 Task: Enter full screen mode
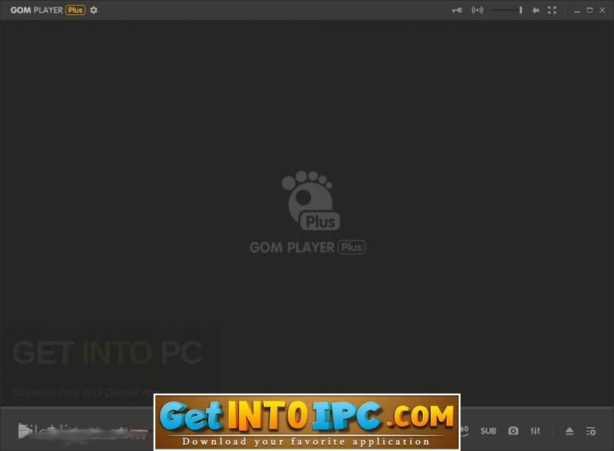(552, 10)
